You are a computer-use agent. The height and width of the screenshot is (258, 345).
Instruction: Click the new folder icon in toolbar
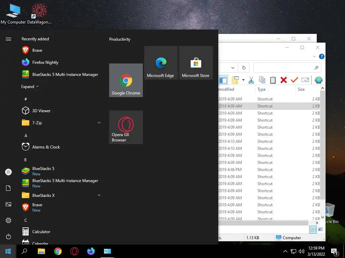coord(235,80)
